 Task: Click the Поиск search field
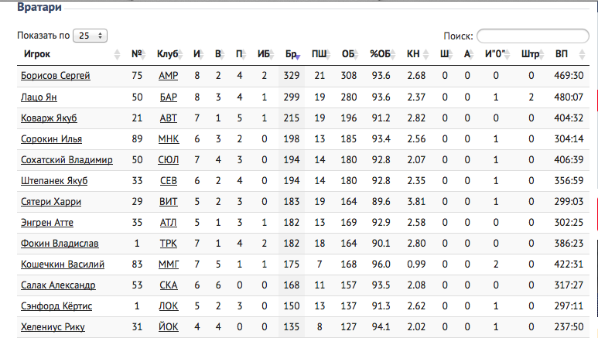[533, 36]
